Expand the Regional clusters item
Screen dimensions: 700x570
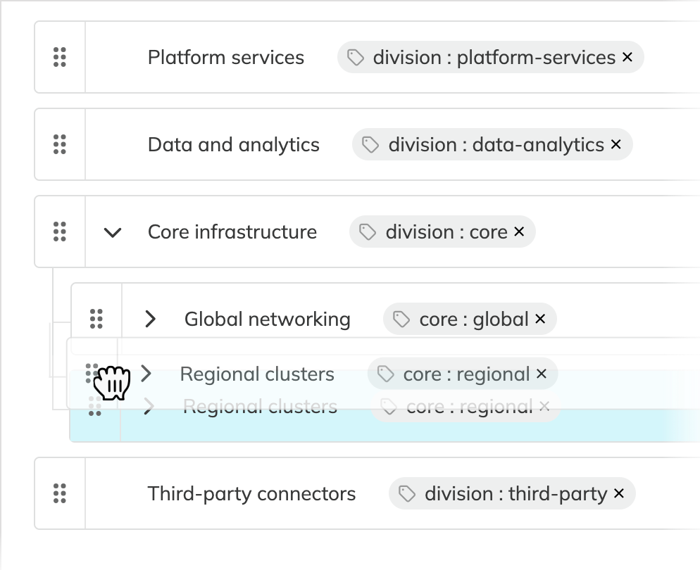pos(145,374)
